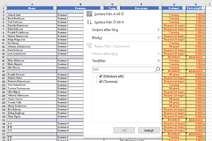Click the Avbryt button

[x=149, y=130]
